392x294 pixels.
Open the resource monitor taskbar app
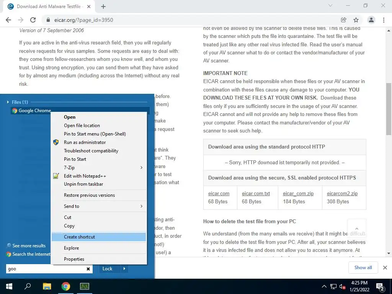[x=85, y=286]
